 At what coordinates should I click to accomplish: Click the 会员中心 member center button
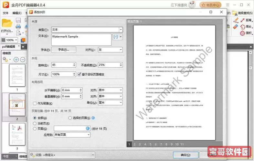pos(210,5)
